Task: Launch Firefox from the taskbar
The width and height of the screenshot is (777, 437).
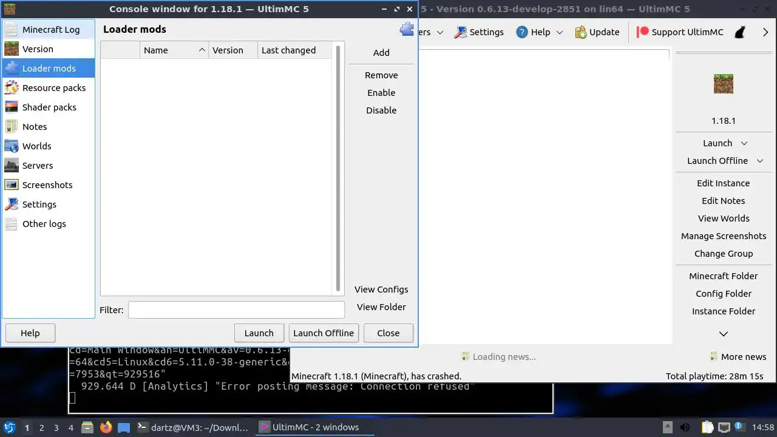Action: click(106, 427)
